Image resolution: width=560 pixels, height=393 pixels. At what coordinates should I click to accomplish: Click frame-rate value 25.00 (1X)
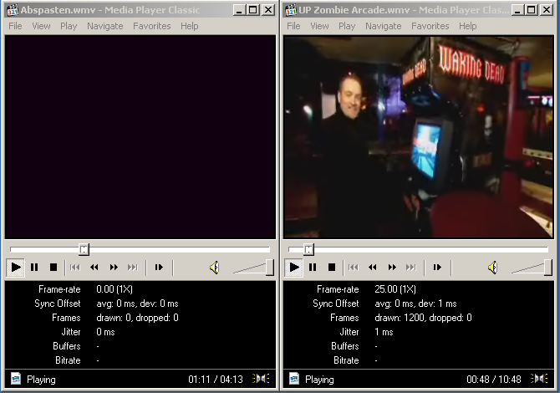(395, 289)
